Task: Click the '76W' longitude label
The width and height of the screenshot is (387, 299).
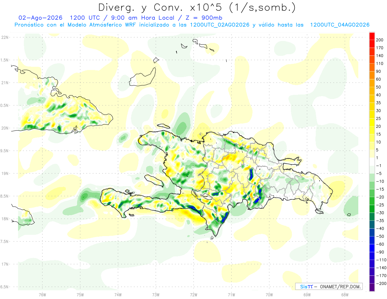Action: 42,294
